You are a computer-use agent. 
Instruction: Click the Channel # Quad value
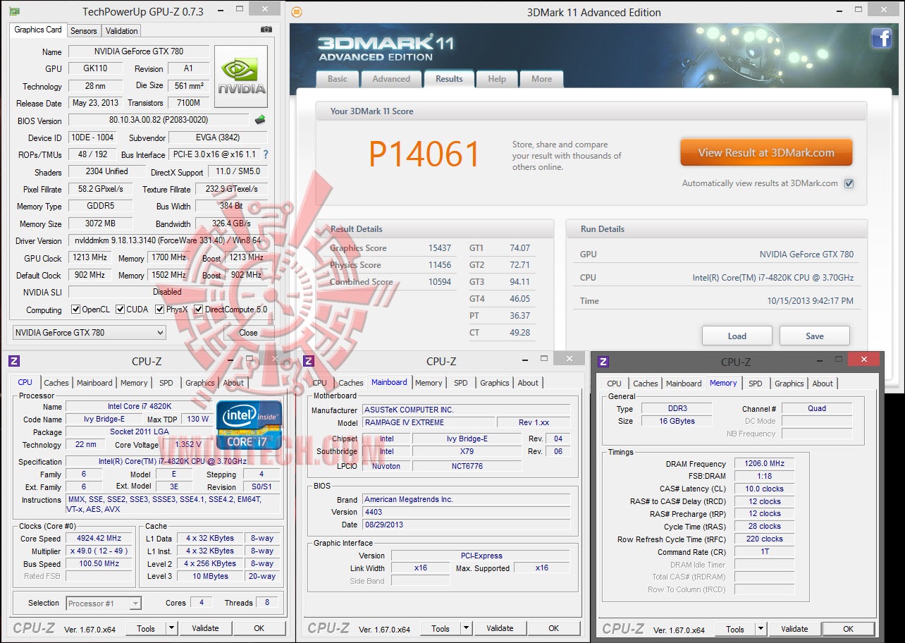click(x=817, y=408)
